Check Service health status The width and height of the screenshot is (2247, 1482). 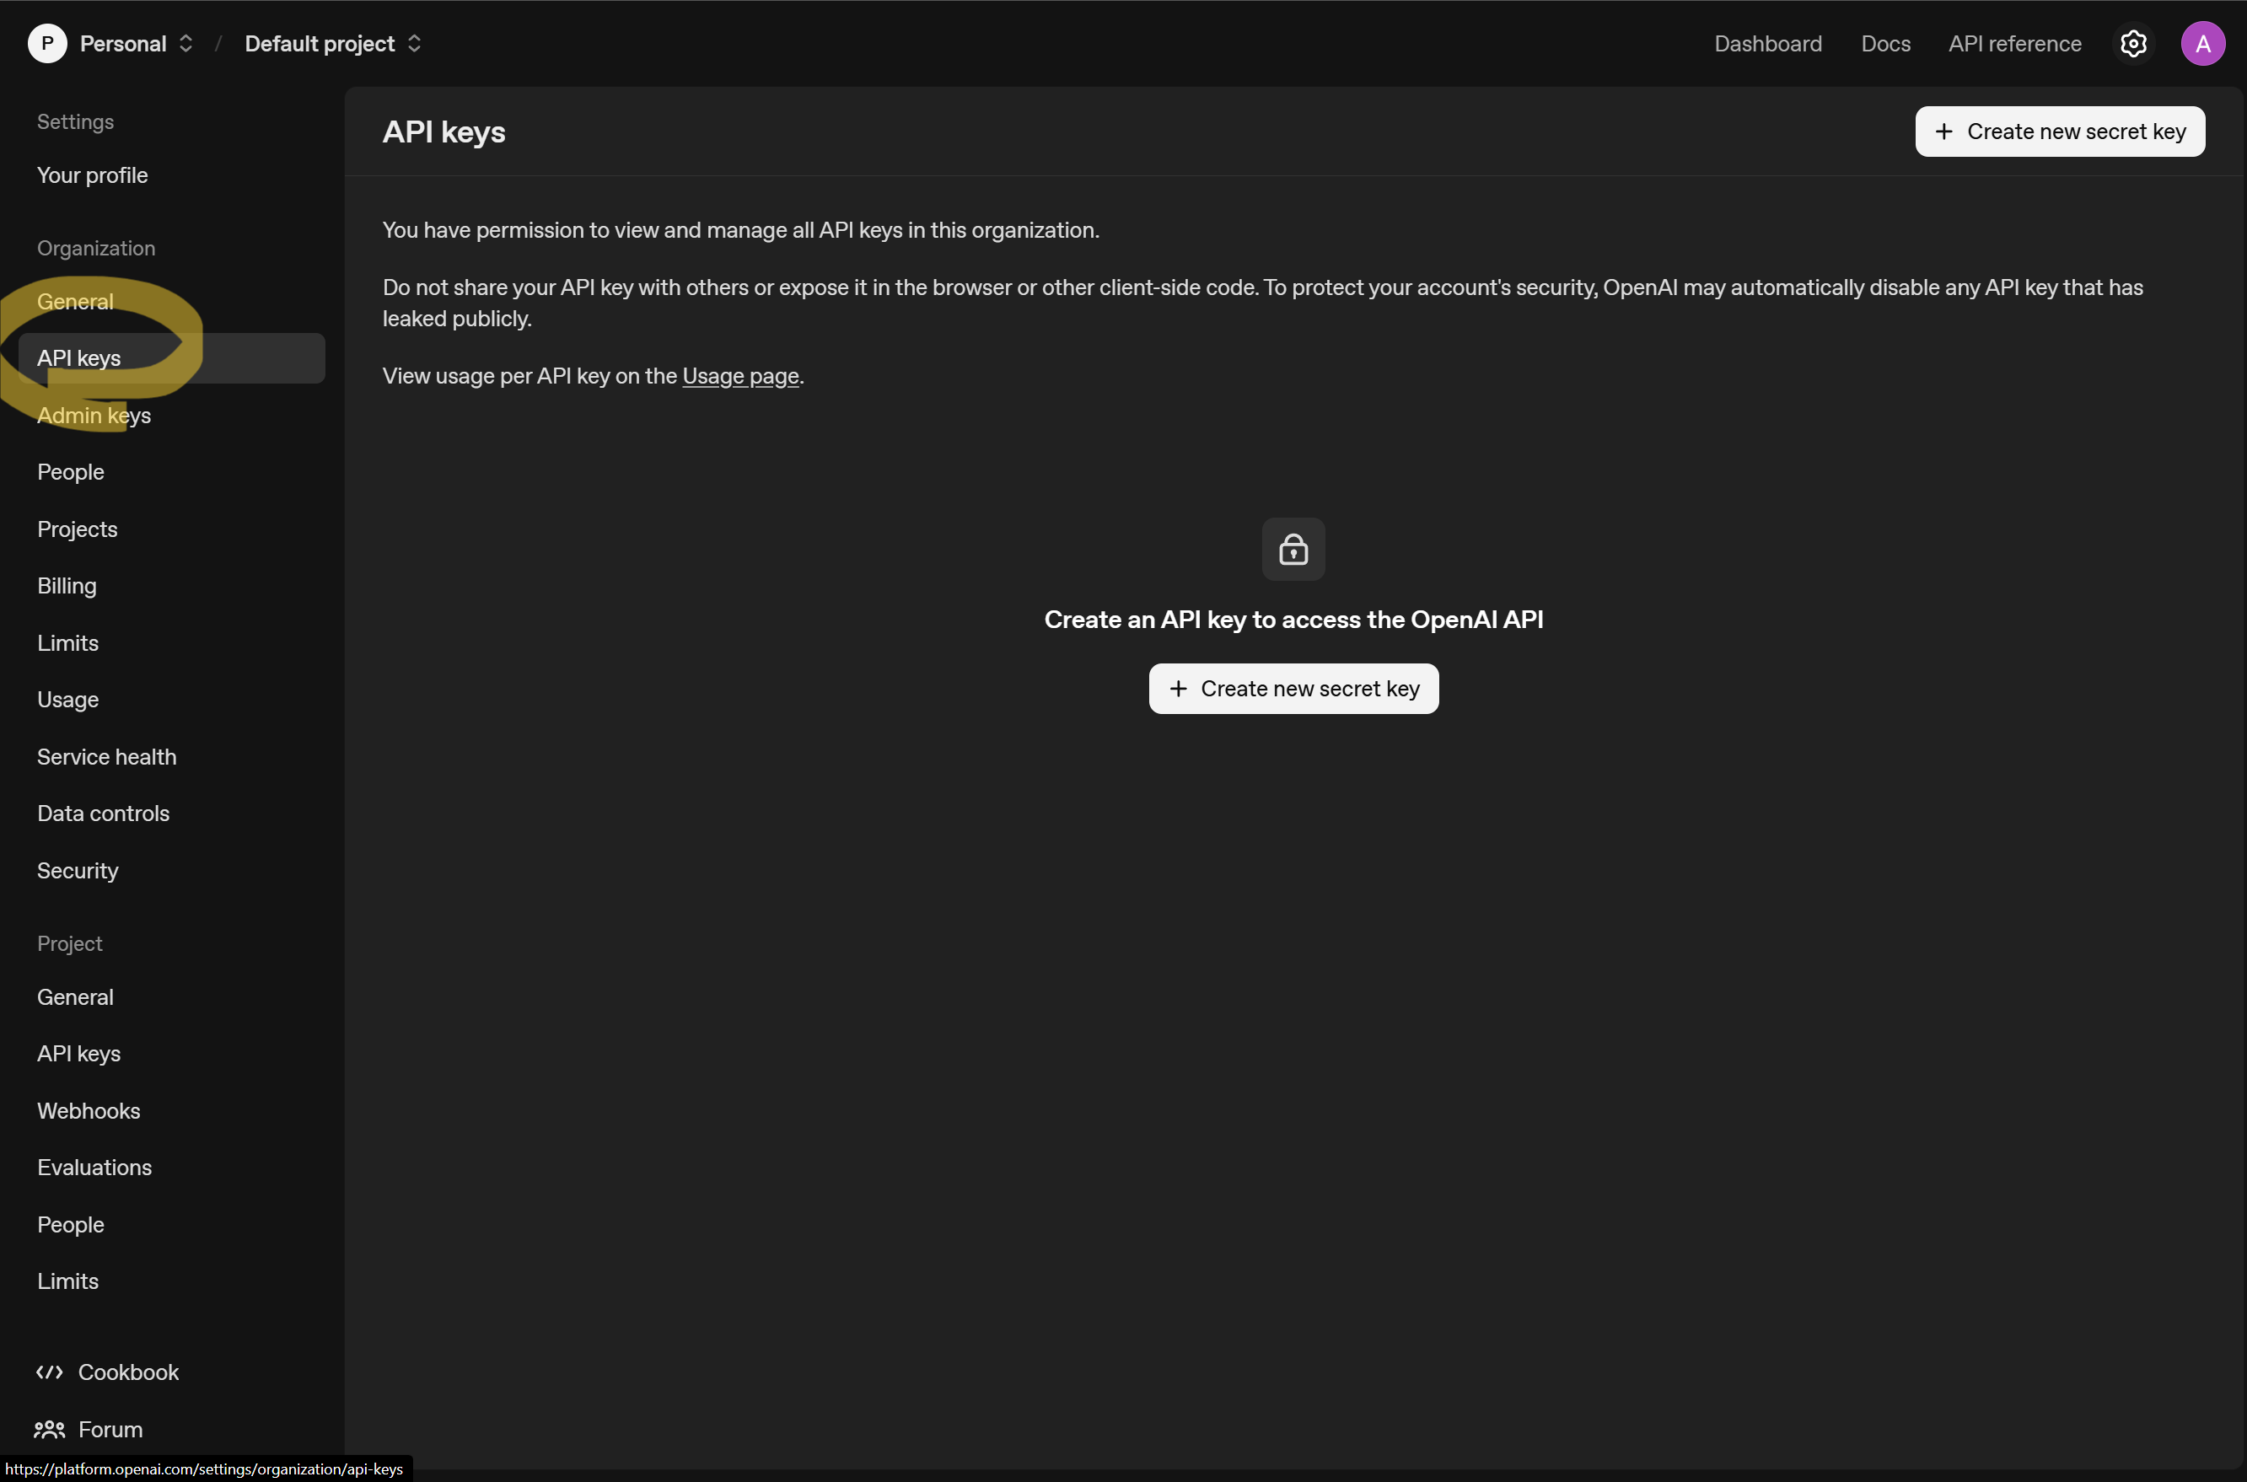click(x=107, y=757)
